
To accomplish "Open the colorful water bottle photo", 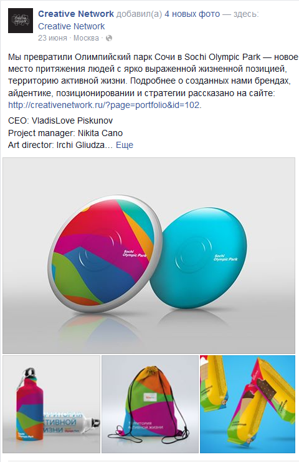I will point(52,404).
